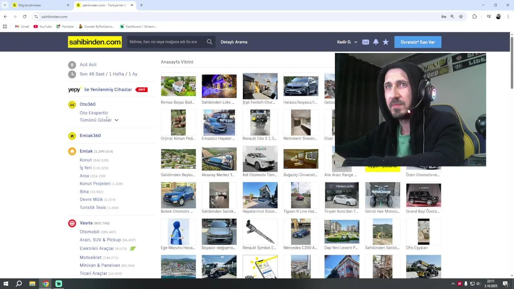Open the apps grid in bookmarks bar
The width and height of the screenshot is (514, 289).
[x=5, y=26]
